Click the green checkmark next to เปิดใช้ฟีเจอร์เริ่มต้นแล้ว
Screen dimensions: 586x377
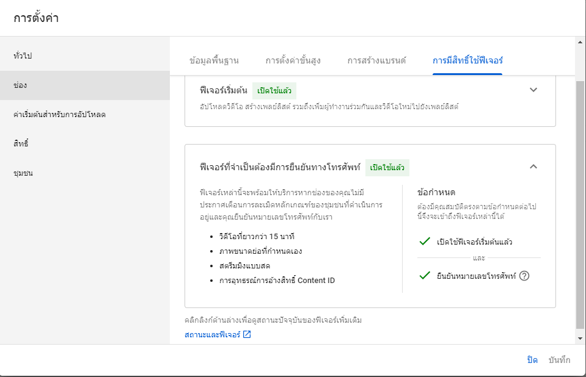[x=425, y=242]
